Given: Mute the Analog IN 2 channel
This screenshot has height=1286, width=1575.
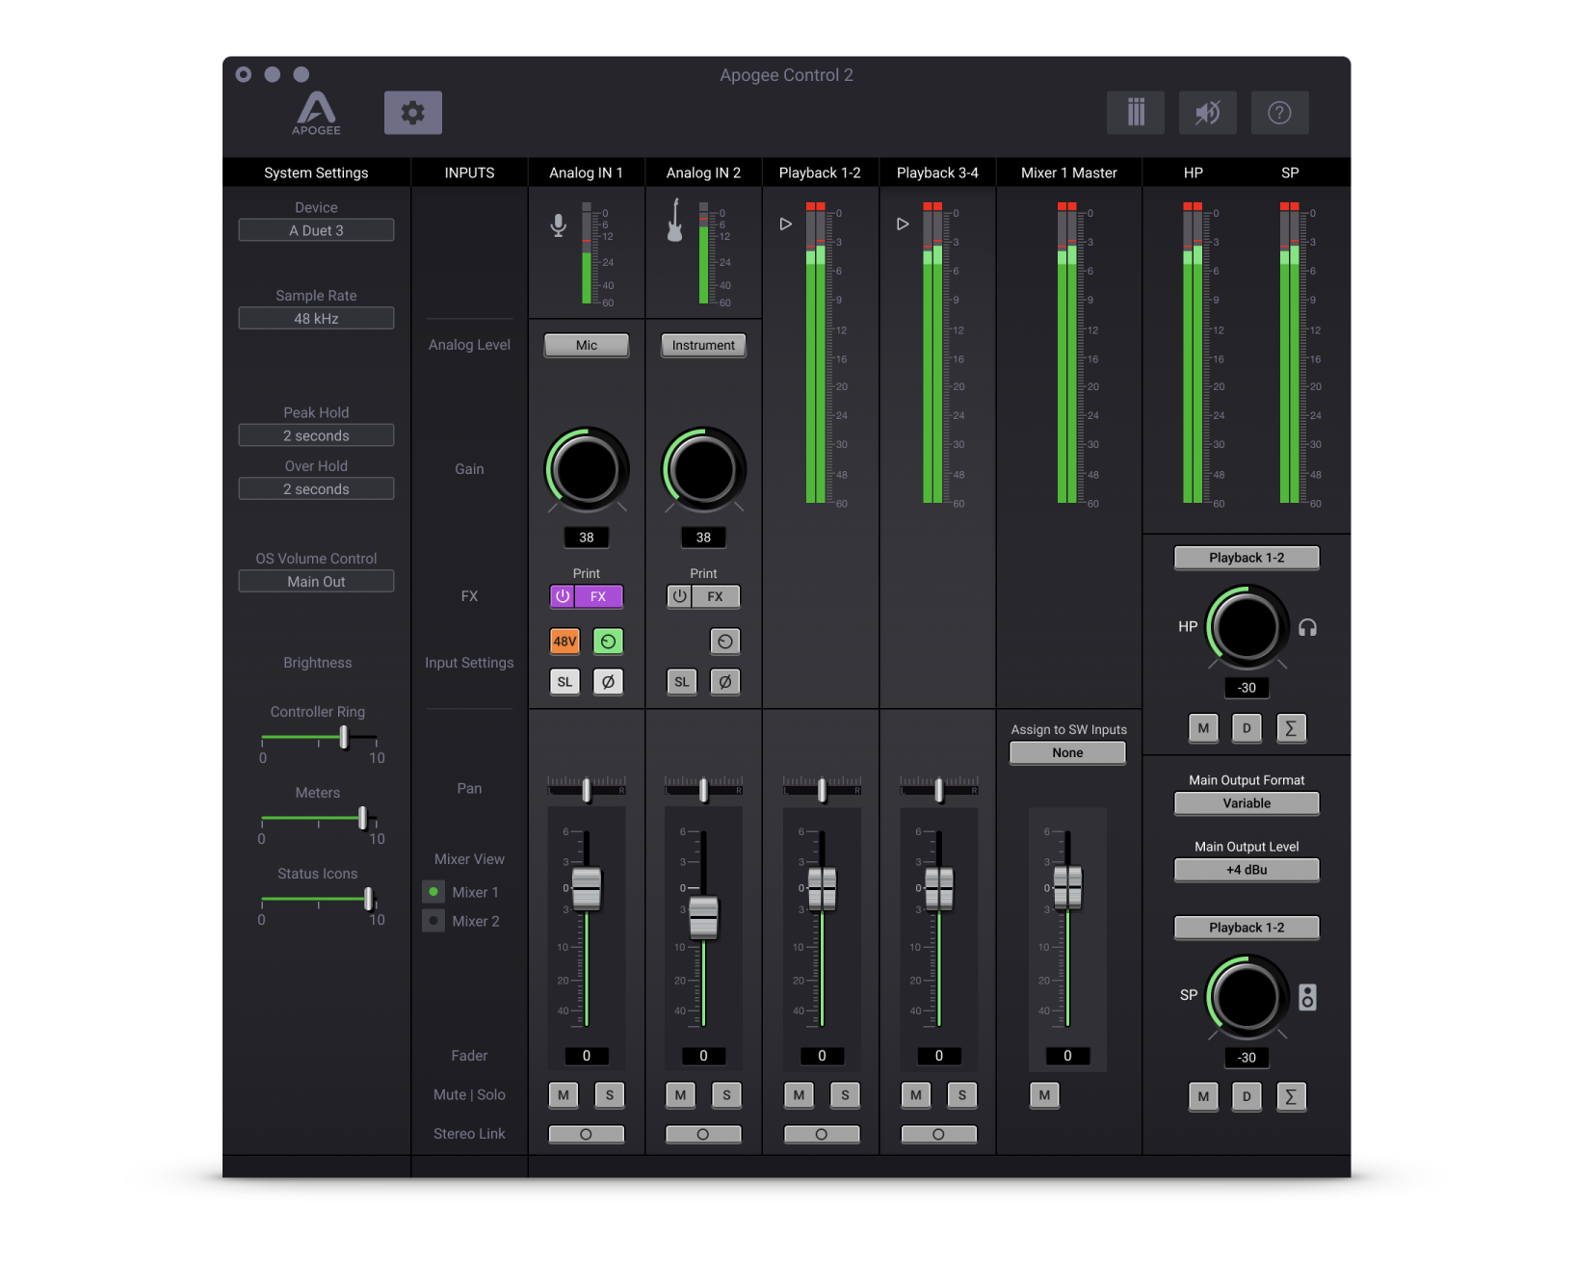Looking at the screenshot, I should (x=681, y=1094).
